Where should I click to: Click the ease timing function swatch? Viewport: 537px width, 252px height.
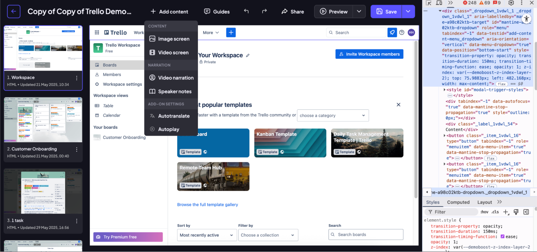pos(502,236)
